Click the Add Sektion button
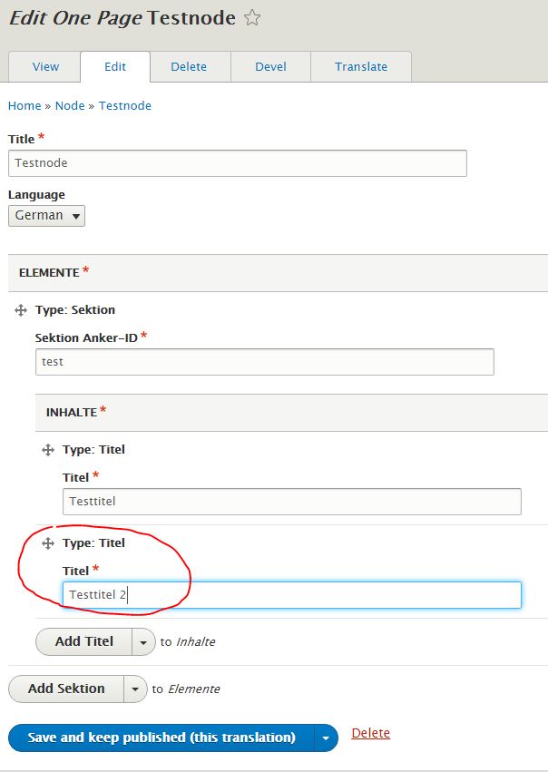 (67, 689)
